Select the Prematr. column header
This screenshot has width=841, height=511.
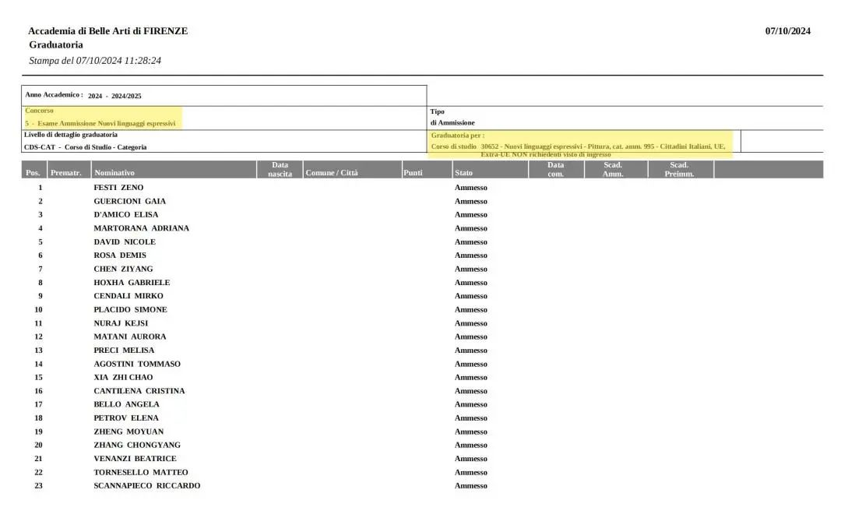pos(65,173)
